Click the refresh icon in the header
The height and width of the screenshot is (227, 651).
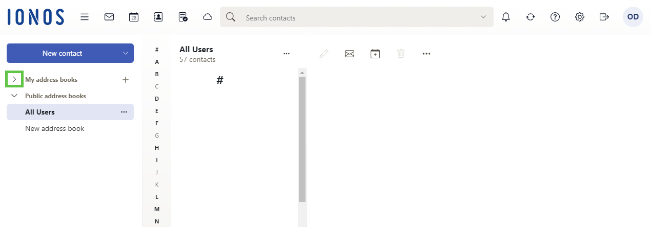[531, 17]
